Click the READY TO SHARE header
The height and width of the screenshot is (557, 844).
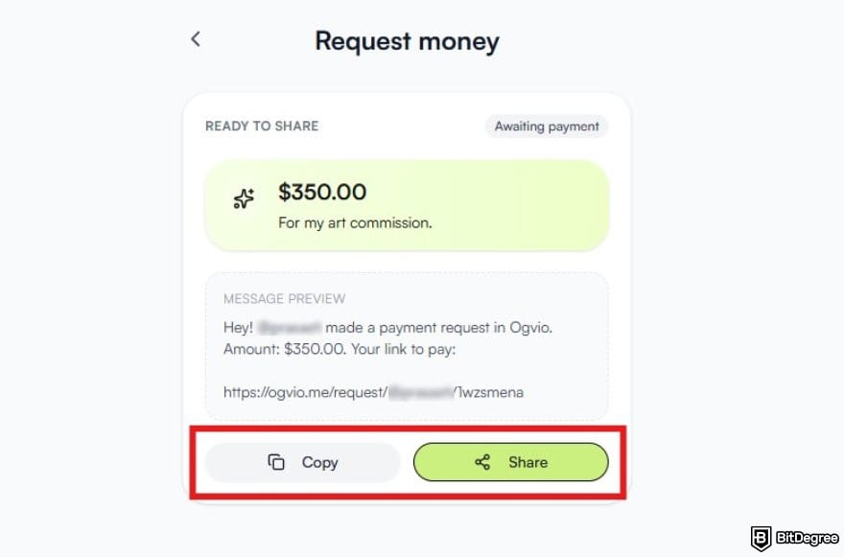[x=261, y=126]
